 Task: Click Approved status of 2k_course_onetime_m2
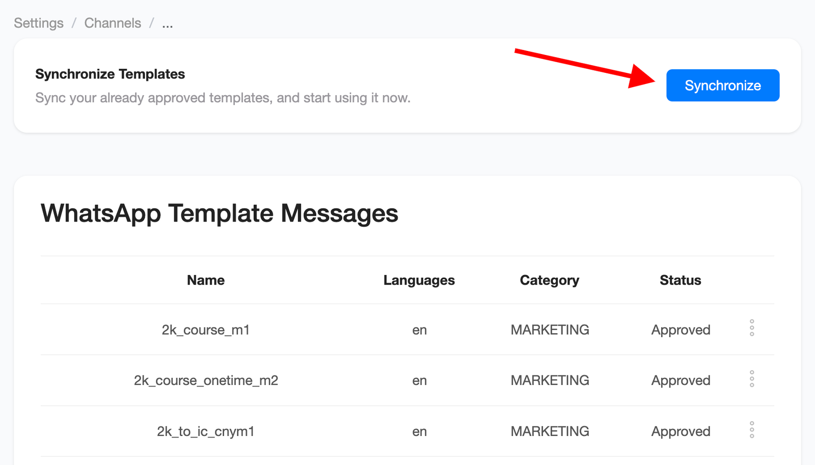click(681, 380)
